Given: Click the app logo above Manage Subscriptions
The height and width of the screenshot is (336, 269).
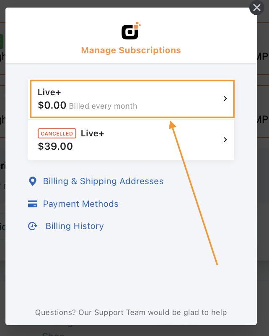Looking at the screenshot, I should tap(131, 31).
